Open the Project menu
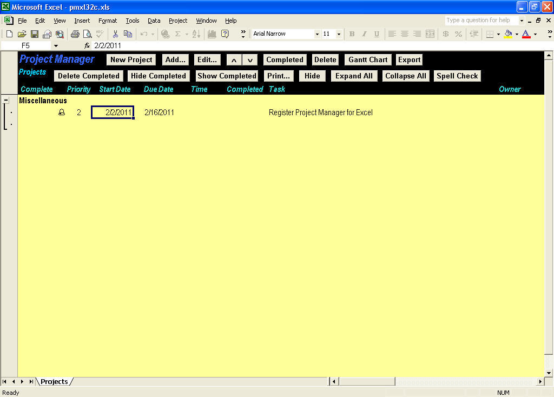Screen dimensions: 554x397 click(178, 21)
